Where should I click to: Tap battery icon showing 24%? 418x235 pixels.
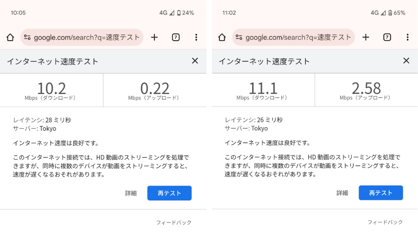click(179, 13)
